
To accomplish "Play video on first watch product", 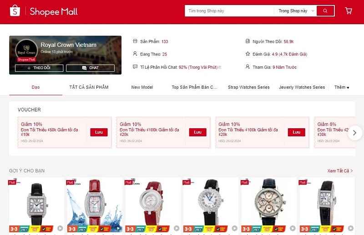I will [x=60, y=228].
